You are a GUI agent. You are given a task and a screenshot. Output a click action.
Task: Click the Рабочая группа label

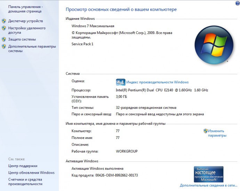(85, 151)
